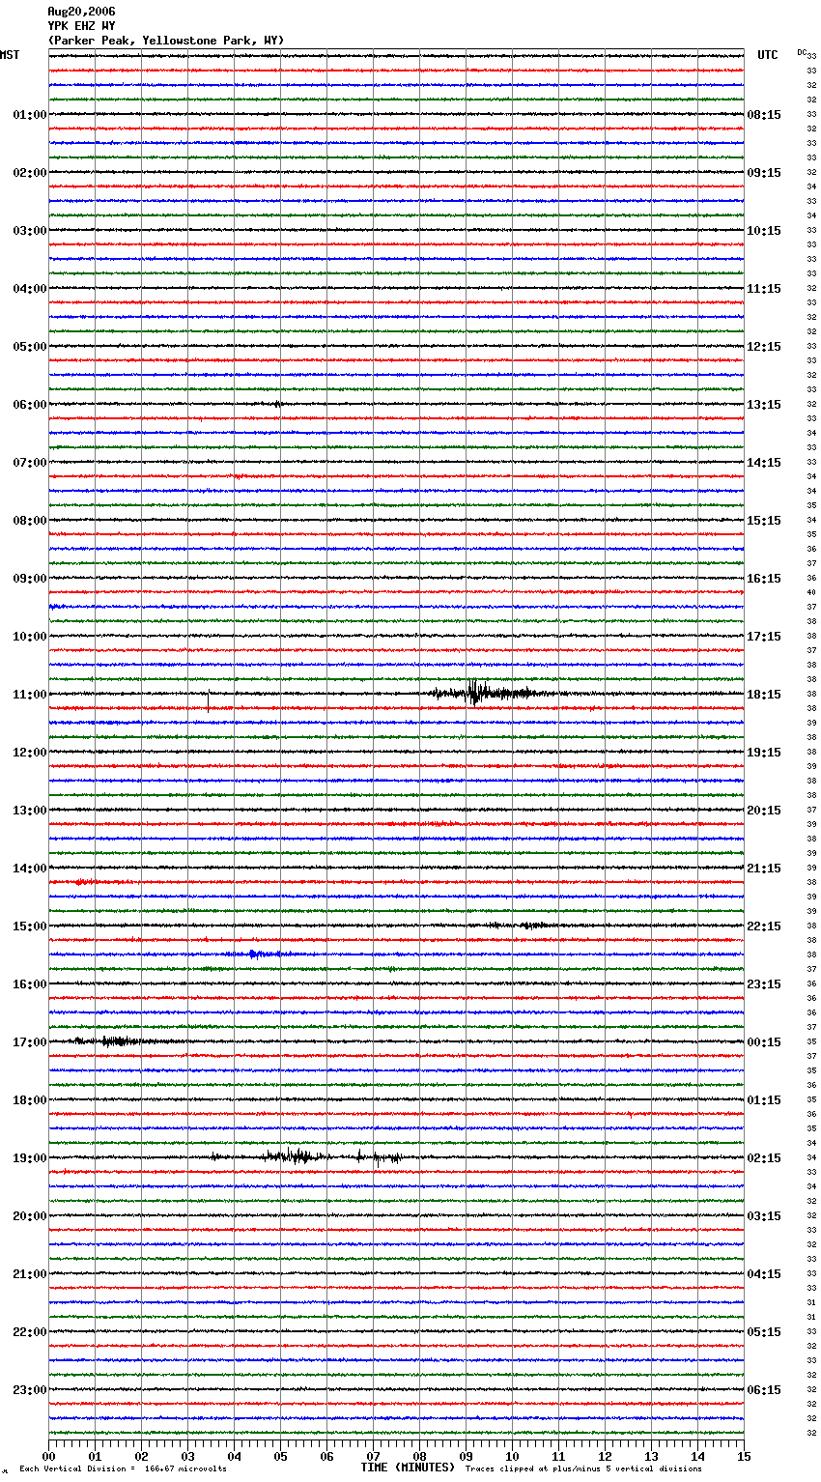
Task: Click the 15:15 UTC time label
Action: tap(764, 521)
